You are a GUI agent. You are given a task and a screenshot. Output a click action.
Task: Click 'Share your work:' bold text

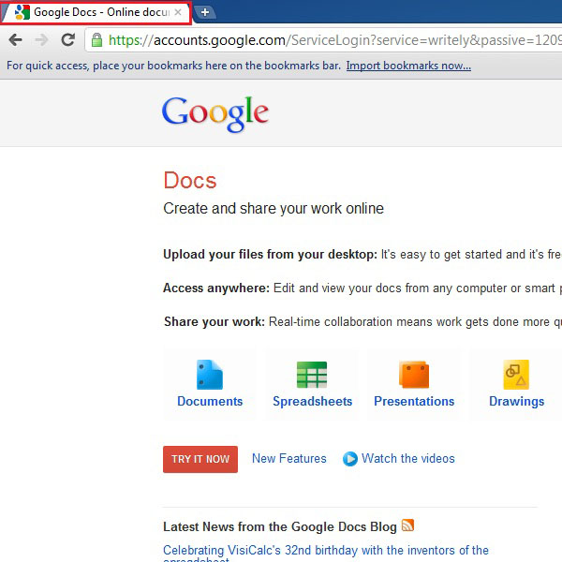click(214, 321)
